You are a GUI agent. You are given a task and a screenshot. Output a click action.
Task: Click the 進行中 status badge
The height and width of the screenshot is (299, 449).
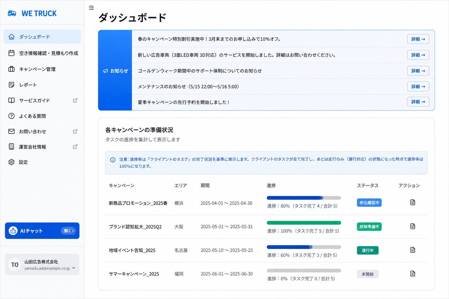click(368, 251)
